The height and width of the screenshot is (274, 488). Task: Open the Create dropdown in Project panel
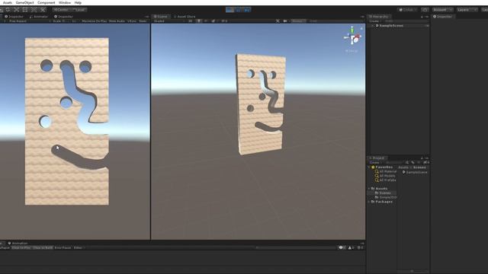point(376,162)
